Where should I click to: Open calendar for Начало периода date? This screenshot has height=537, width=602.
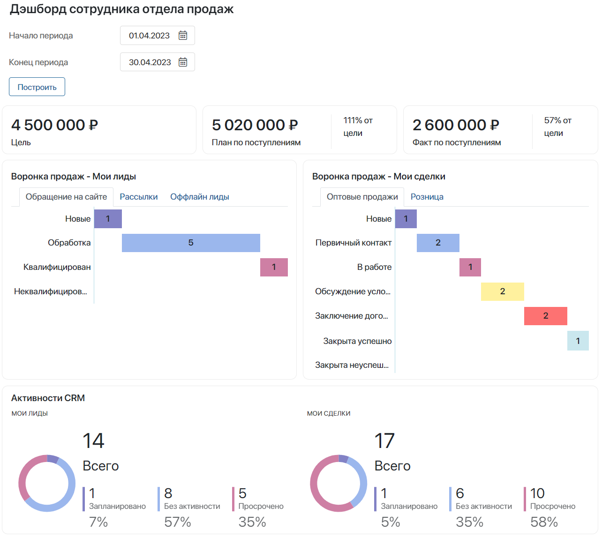click(x=183, y=36)
